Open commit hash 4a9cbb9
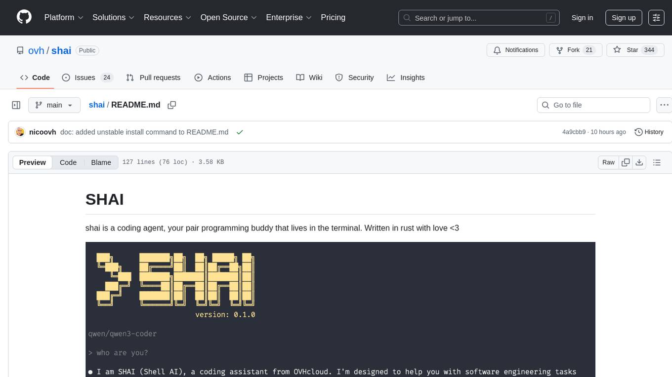 pos(574,132)
